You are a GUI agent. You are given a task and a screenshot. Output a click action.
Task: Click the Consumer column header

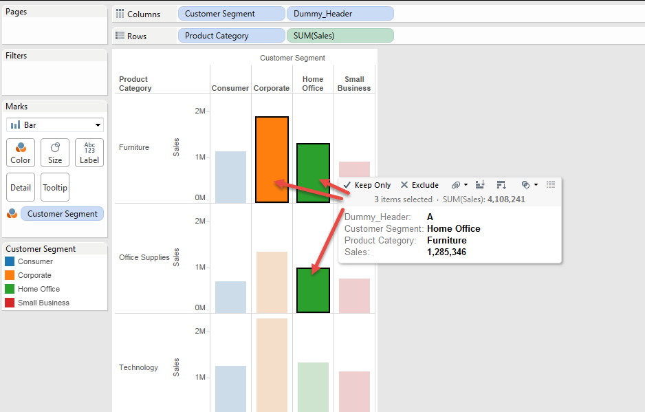230,88
